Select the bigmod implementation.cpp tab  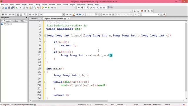55,19
